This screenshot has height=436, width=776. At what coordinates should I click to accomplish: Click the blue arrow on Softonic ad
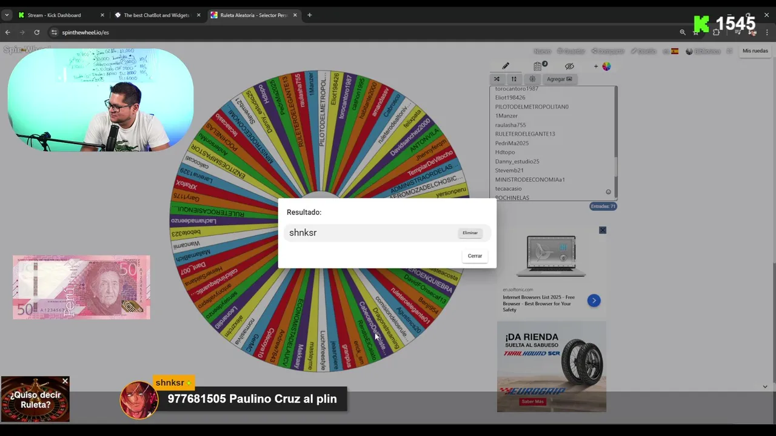[594, 300]
